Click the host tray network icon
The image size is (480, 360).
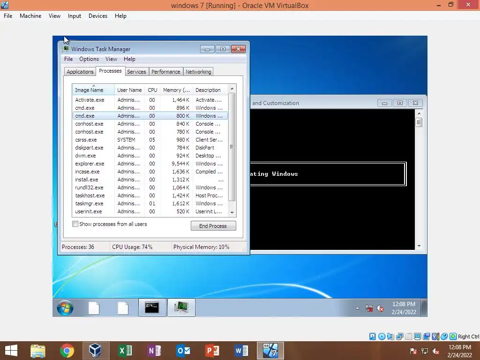(425, 351)
